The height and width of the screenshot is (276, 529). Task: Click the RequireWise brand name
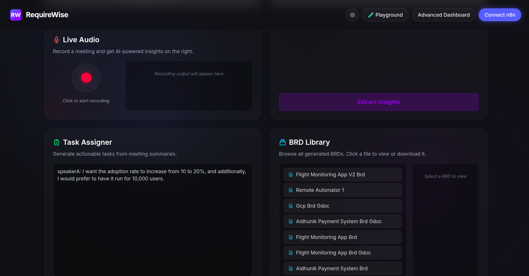tap(47, 15)
